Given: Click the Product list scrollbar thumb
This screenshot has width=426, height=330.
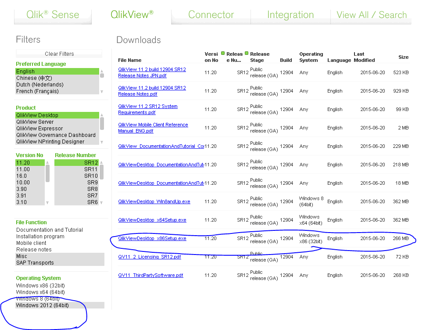Looking at the screenshot, I should 102,123.
